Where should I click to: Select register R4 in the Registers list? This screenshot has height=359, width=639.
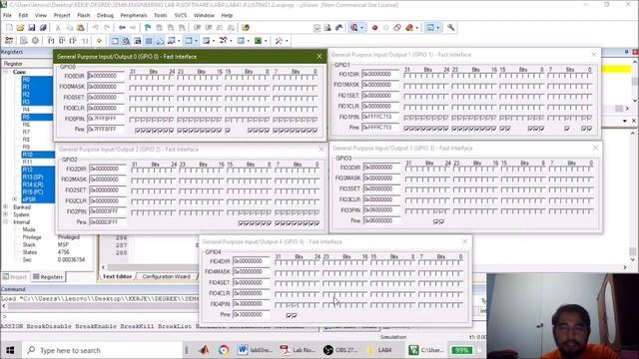(x=26, y=110)
